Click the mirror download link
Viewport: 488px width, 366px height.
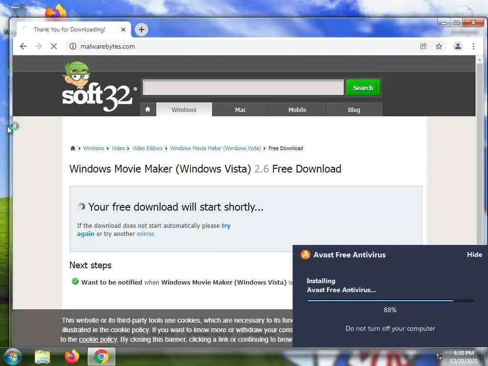coord(145,234)
